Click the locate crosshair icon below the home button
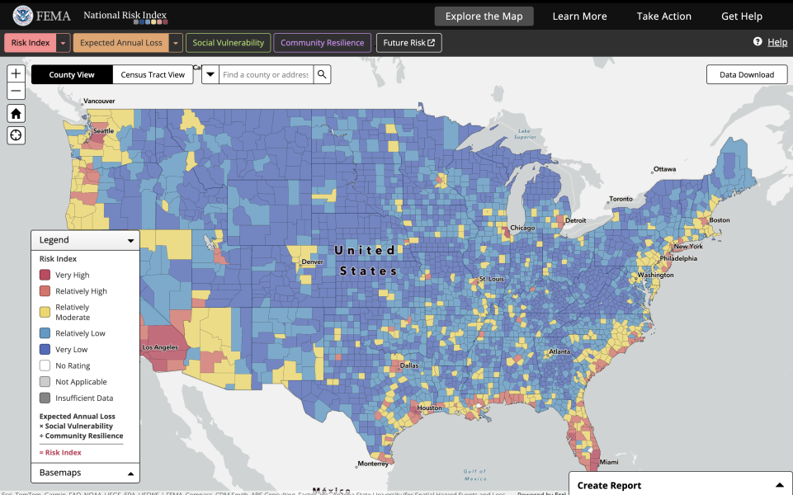The width and height of the screenshot is (793, 495). [x=15, y=134]
